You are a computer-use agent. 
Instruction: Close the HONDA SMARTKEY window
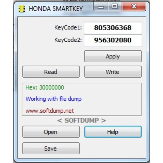point(134,7)
